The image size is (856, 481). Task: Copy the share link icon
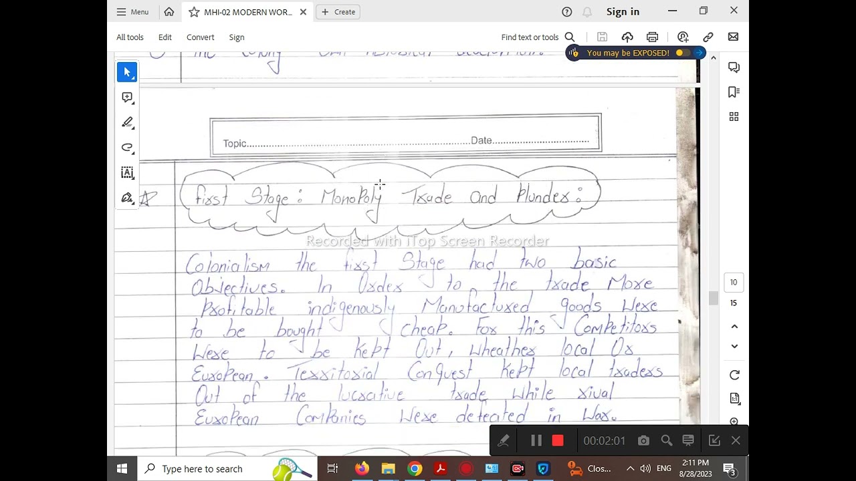[708, 37]
